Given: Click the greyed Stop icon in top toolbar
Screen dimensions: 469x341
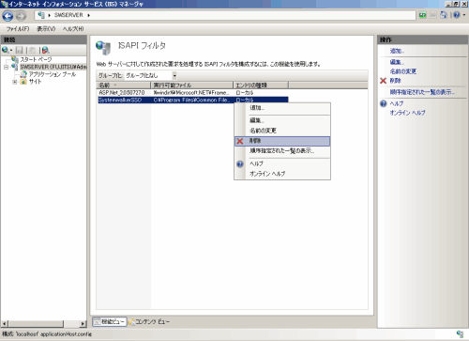Looking at the screenshot, I should (x=433, y=15).
